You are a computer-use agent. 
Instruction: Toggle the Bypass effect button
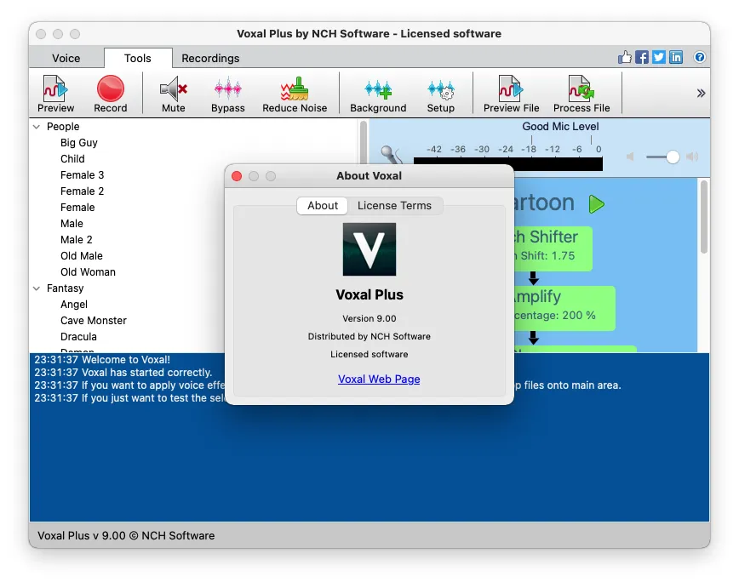pyautogui.click(x=227, y=94)
